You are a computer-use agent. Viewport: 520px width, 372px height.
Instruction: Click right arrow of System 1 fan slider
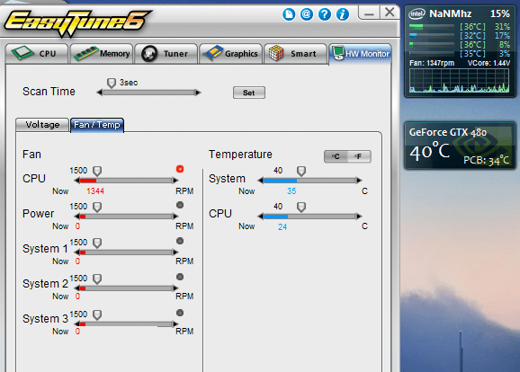coord(175,252)
